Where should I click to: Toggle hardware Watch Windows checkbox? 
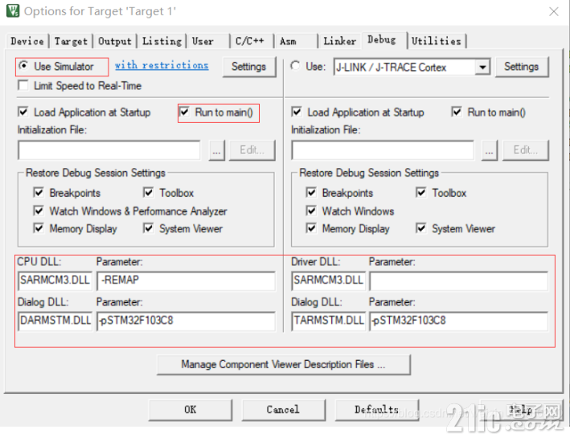[311, 211]
